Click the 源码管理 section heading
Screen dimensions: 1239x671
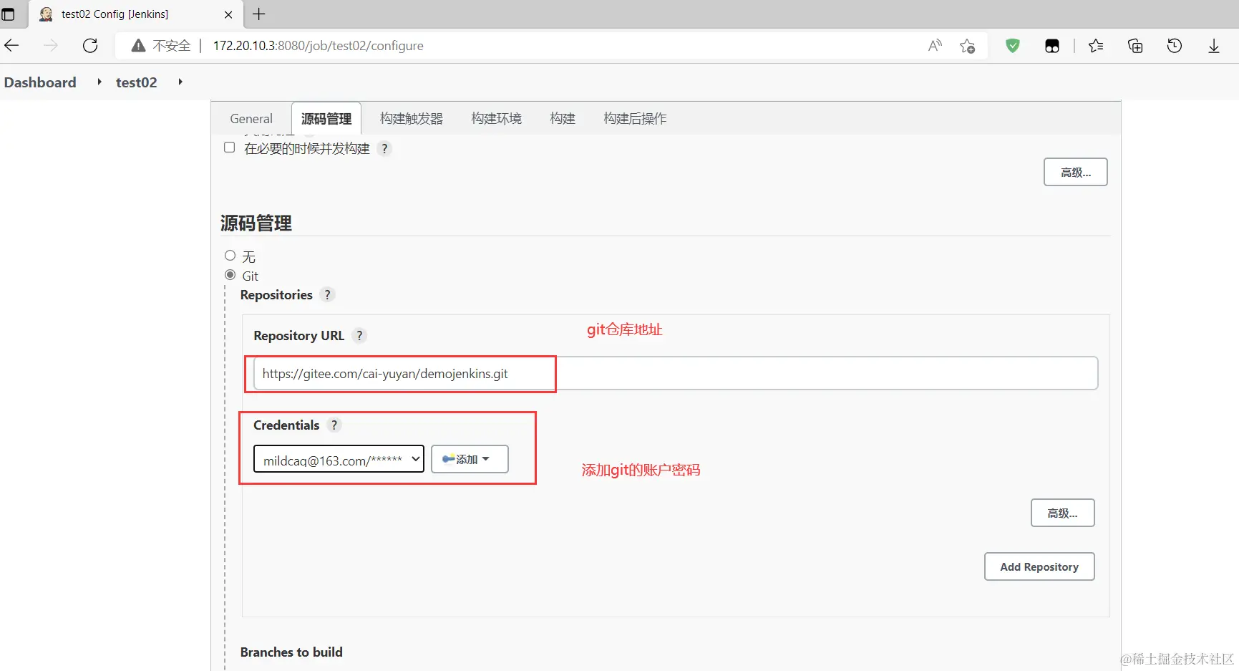[256, 223]
